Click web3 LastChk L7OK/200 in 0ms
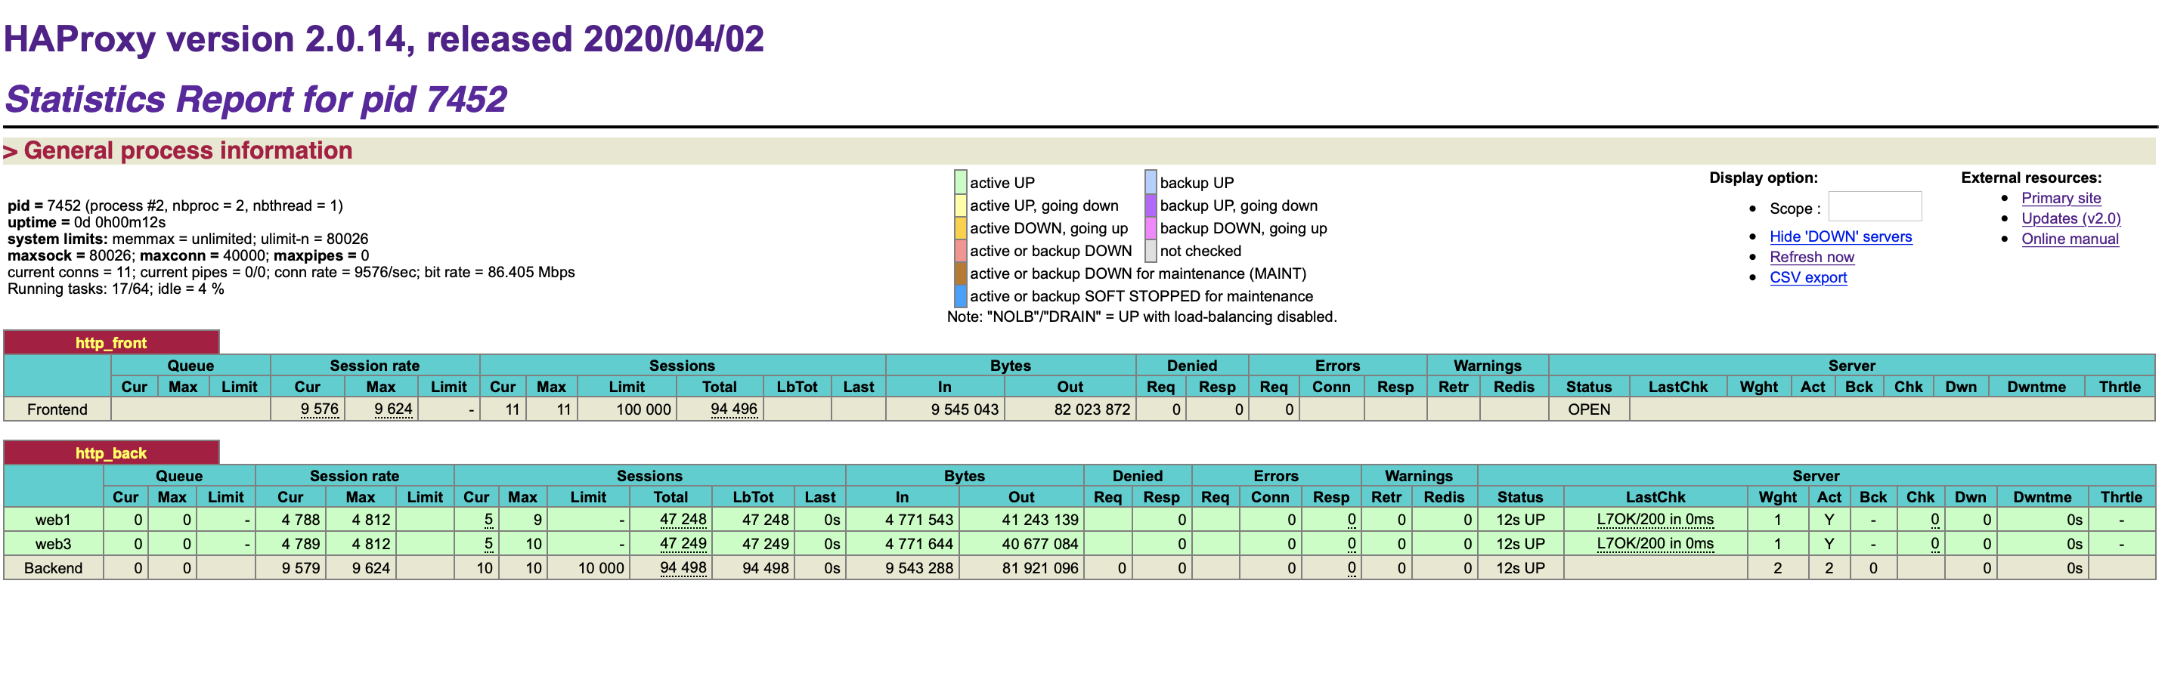The image size is (2168, 698). click(1655, 544)
